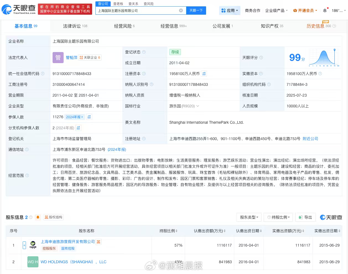The height and width of the screenshot is (274, 348).
Task: Open the 知识产权 tab
Action: tap(272, 26)
